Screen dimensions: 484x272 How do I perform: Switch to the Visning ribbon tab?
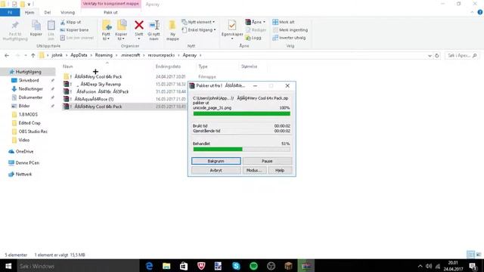click(67, 13)
